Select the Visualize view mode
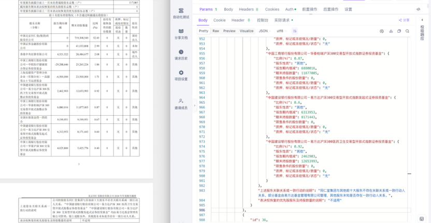The width and height of the screenshot is (431, 223). (247, 31)
